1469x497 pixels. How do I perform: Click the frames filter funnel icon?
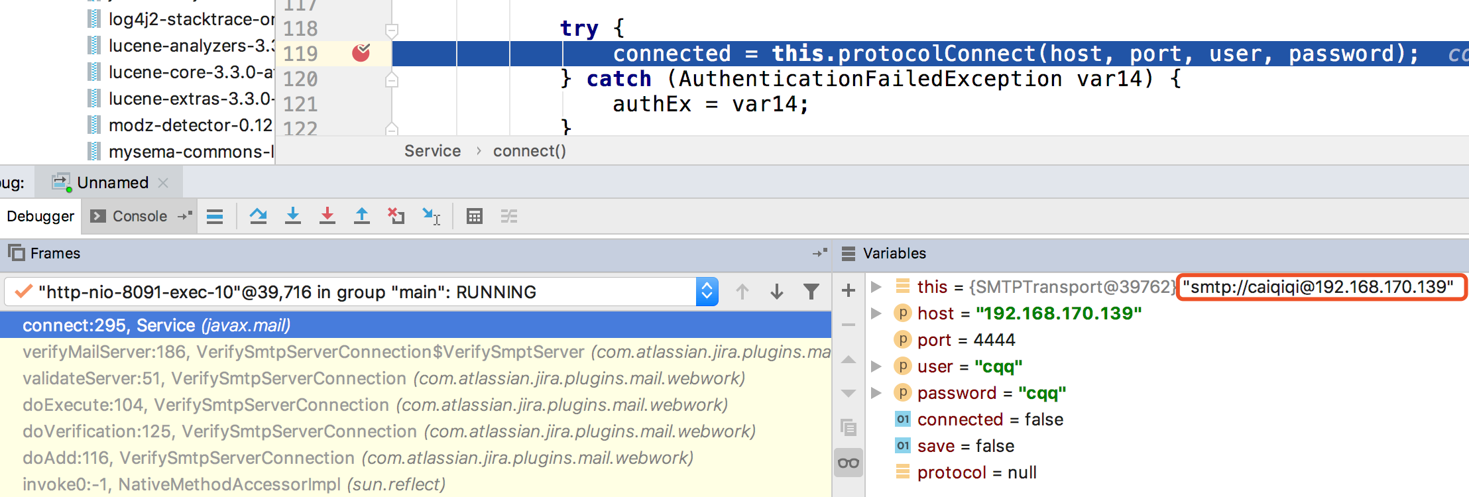(811, 292)
